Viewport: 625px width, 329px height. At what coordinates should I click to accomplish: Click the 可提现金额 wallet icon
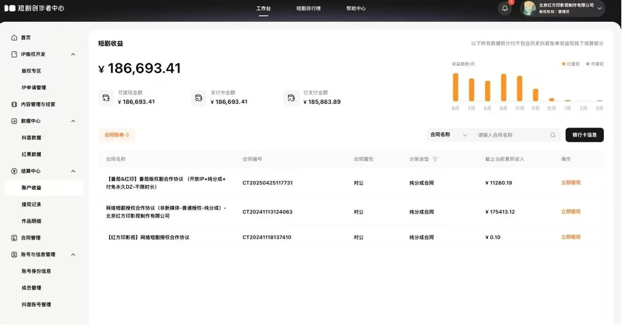pyautogui.click(x=106, y=98)
